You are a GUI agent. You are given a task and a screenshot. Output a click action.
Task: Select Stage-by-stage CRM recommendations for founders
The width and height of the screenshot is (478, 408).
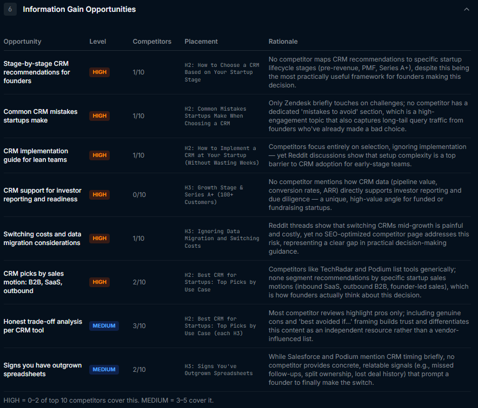pos(37,72)
